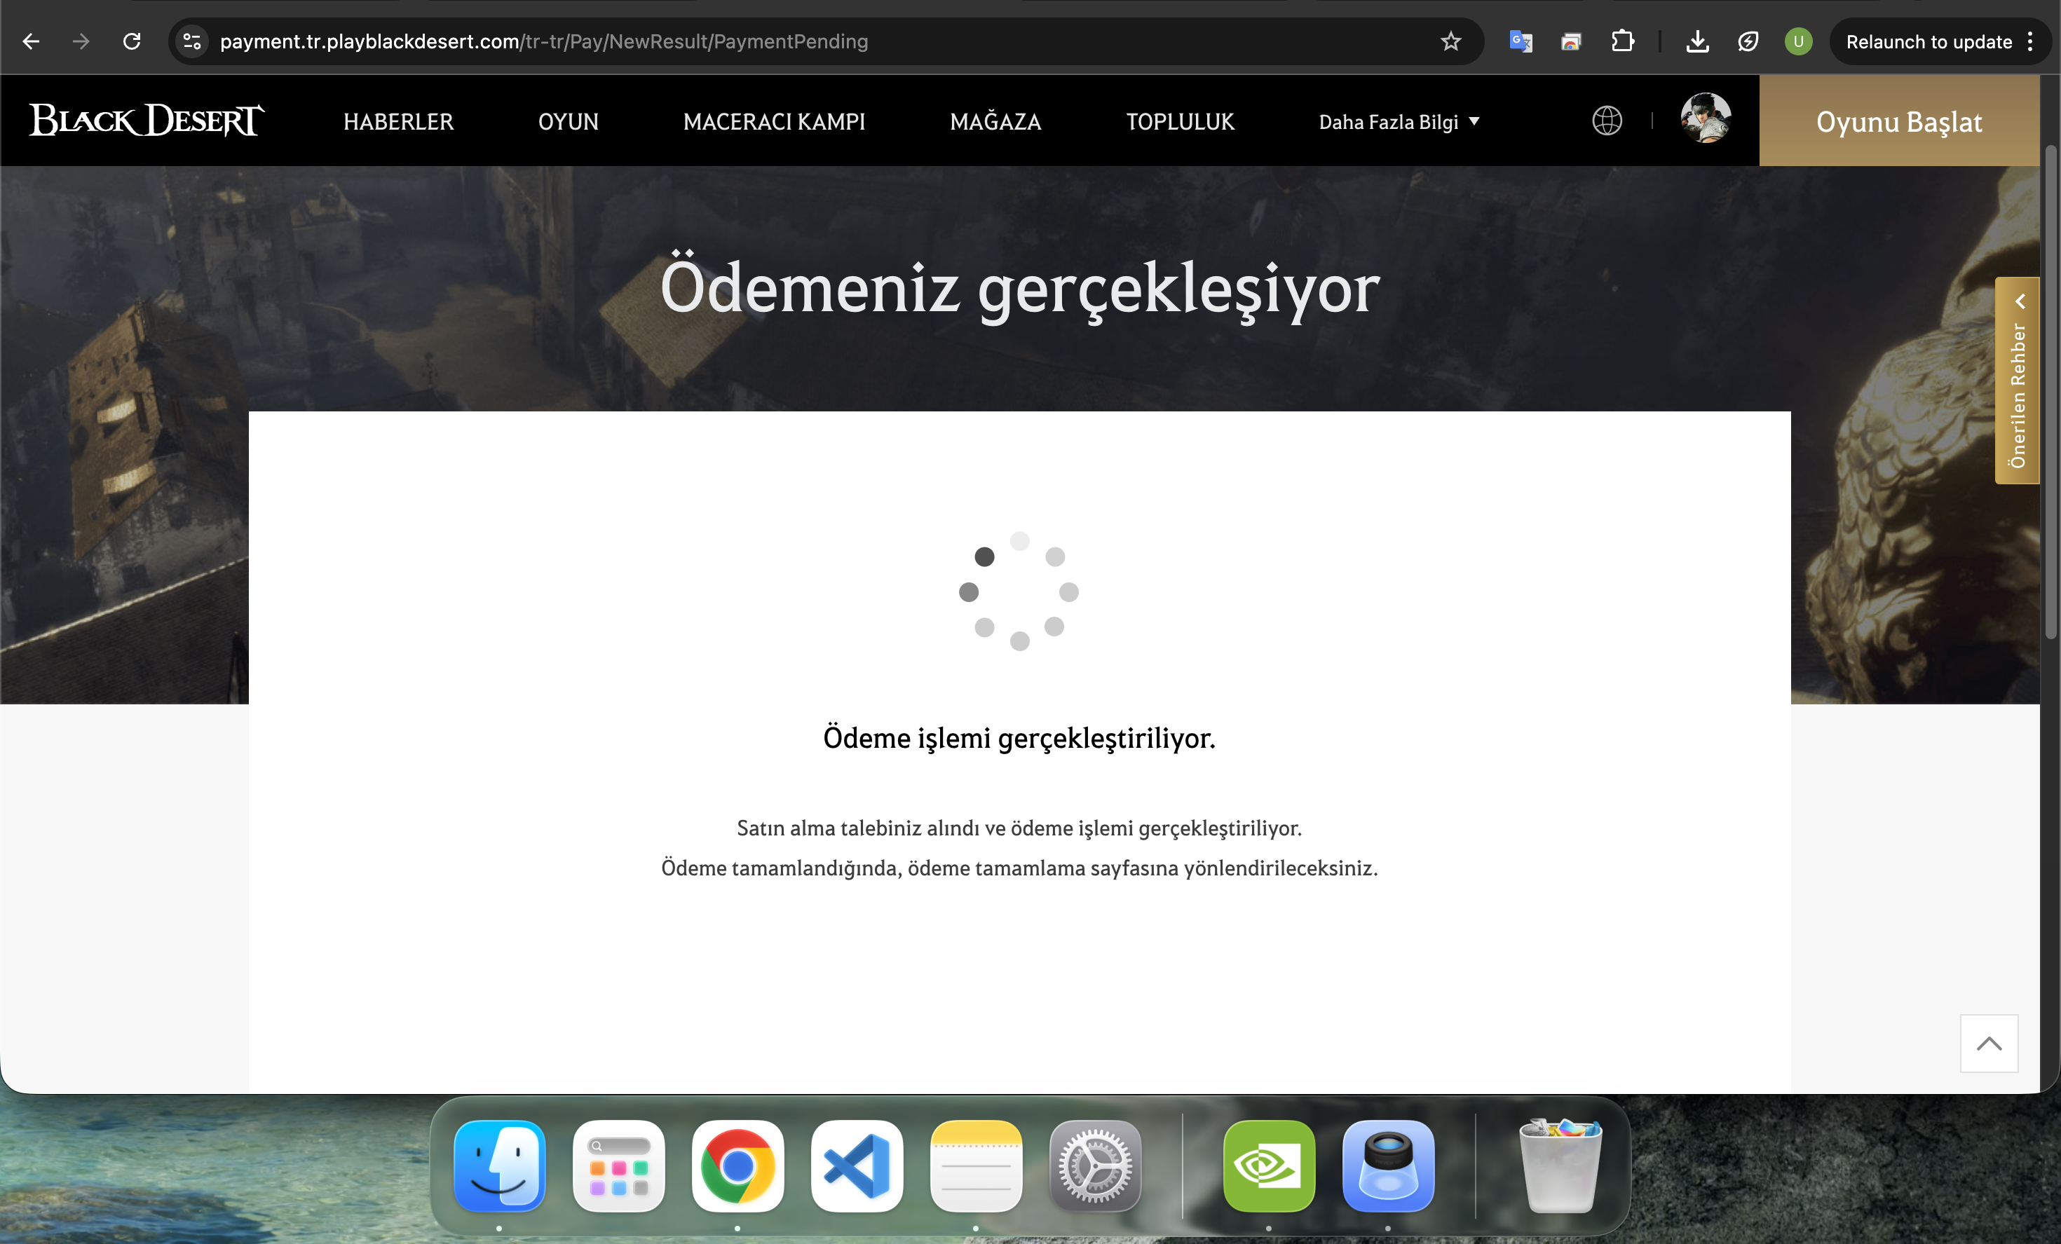Open the OYUN menu

point(568,122)
